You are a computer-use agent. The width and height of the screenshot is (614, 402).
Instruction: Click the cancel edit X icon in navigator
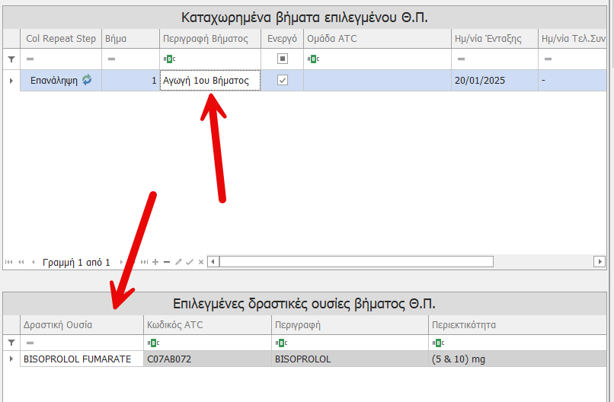coord(201,262)
